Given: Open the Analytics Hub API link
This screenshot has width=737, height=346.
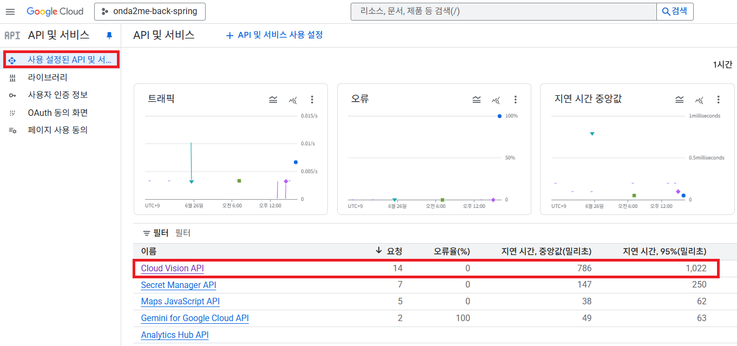Looking at the screenshot, I should [x=175, y=335].
